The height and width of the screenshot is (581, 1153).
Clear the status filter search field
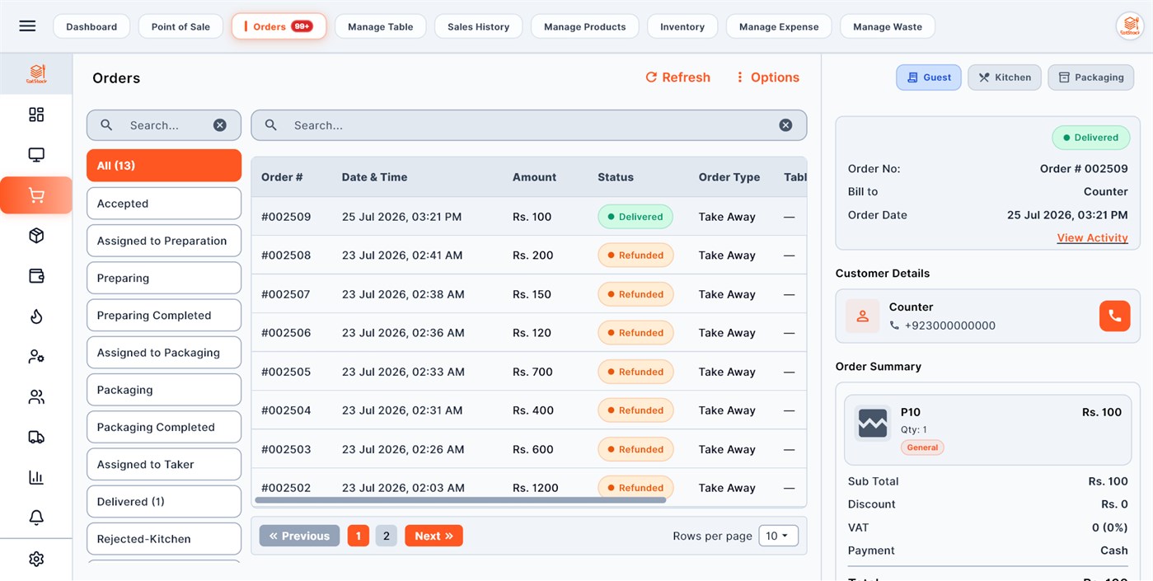tap(220, 125)
